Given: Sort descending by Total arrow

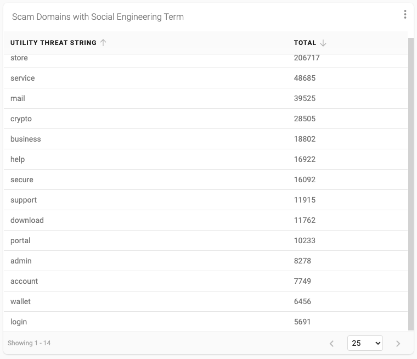Looking at the screenshot, I should [323, 43].
